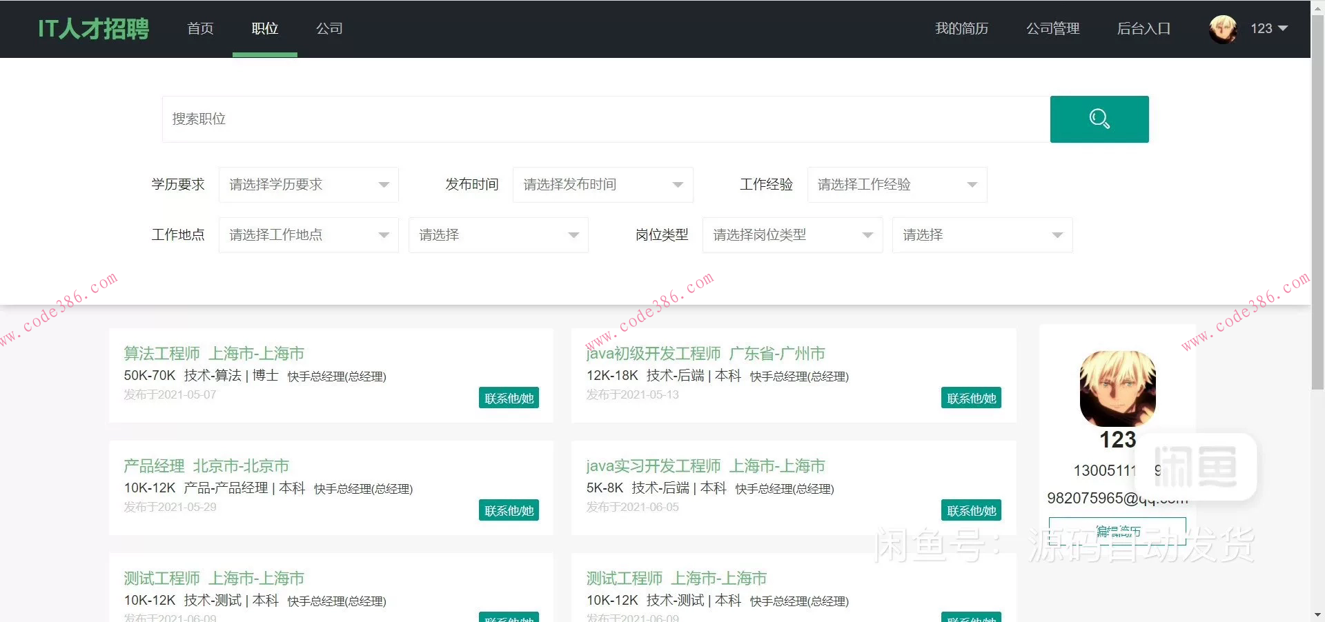This screenshot has height=622, width=1325.
Task: Switch to the 首页 tab
Action: tap(200, 29)
